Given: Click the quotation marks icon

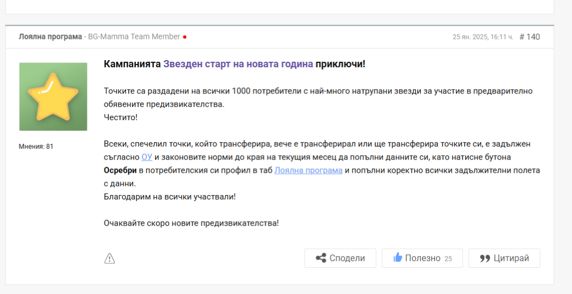Looking at the screenshot, I should 484,258.
